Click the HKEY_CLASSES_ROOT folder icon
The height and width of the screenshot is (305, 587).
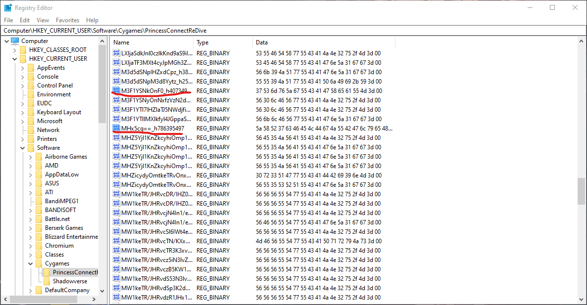(23, 50)
